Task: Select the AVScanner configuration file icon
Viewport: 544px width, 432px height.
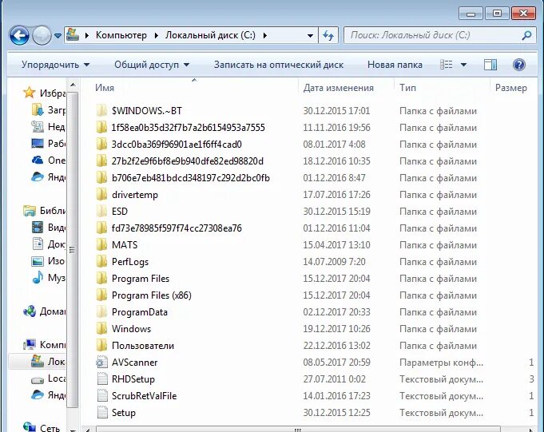Action: [x=101, y=363]
